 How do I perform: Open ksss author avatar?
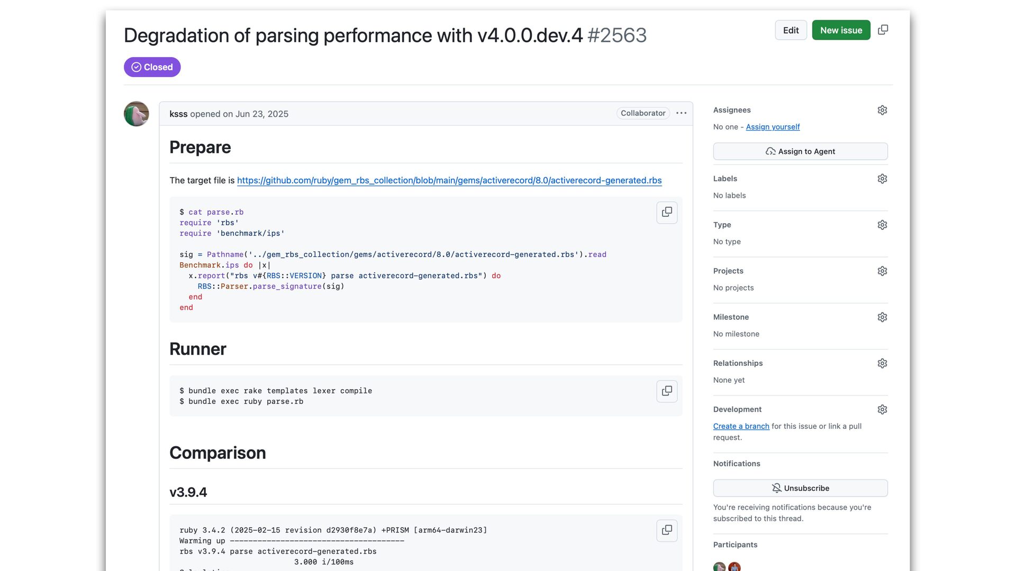136,114
